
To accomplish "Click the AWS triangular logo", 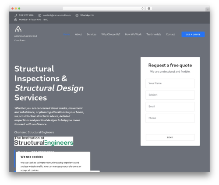I will point(18,29).
